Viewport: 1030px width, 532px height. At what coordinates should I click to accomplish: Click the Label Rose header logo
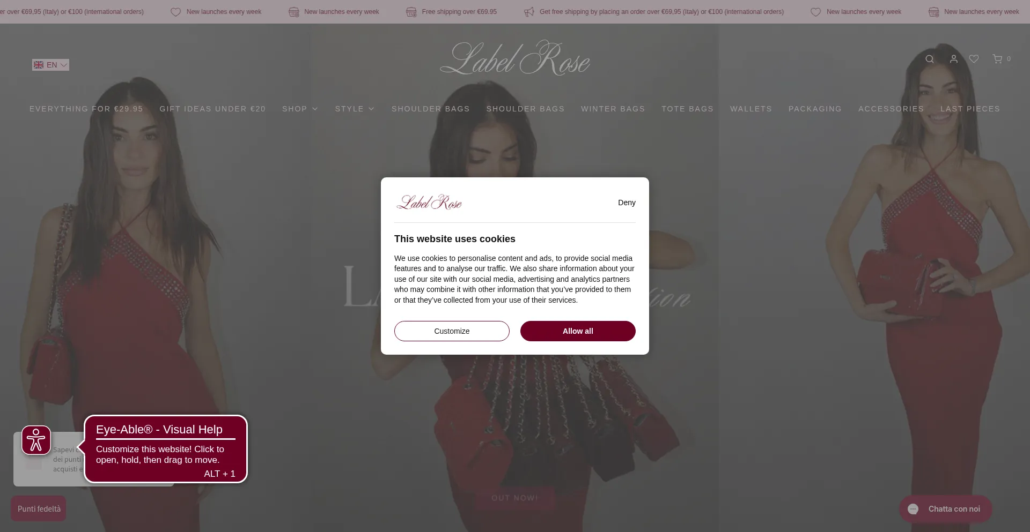(x=515, y=58)
